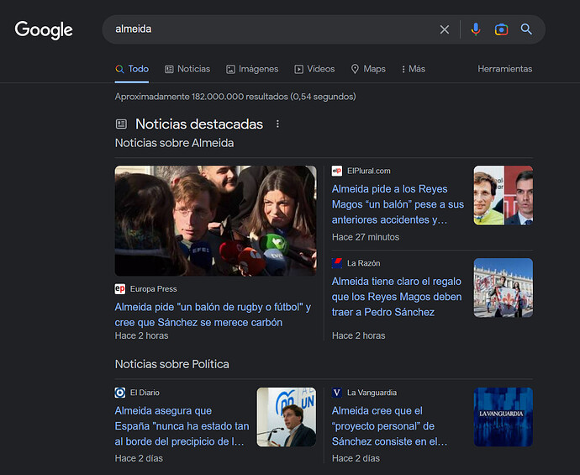Click the Noticias sobre Política heading
The image size is (580, 475).
[172, 364]
